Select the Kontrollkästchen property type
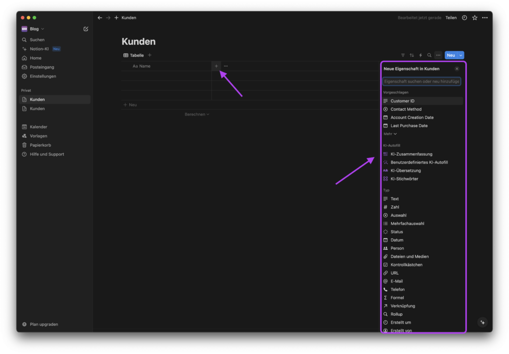The image size is (509, 354). pos(423,265)
